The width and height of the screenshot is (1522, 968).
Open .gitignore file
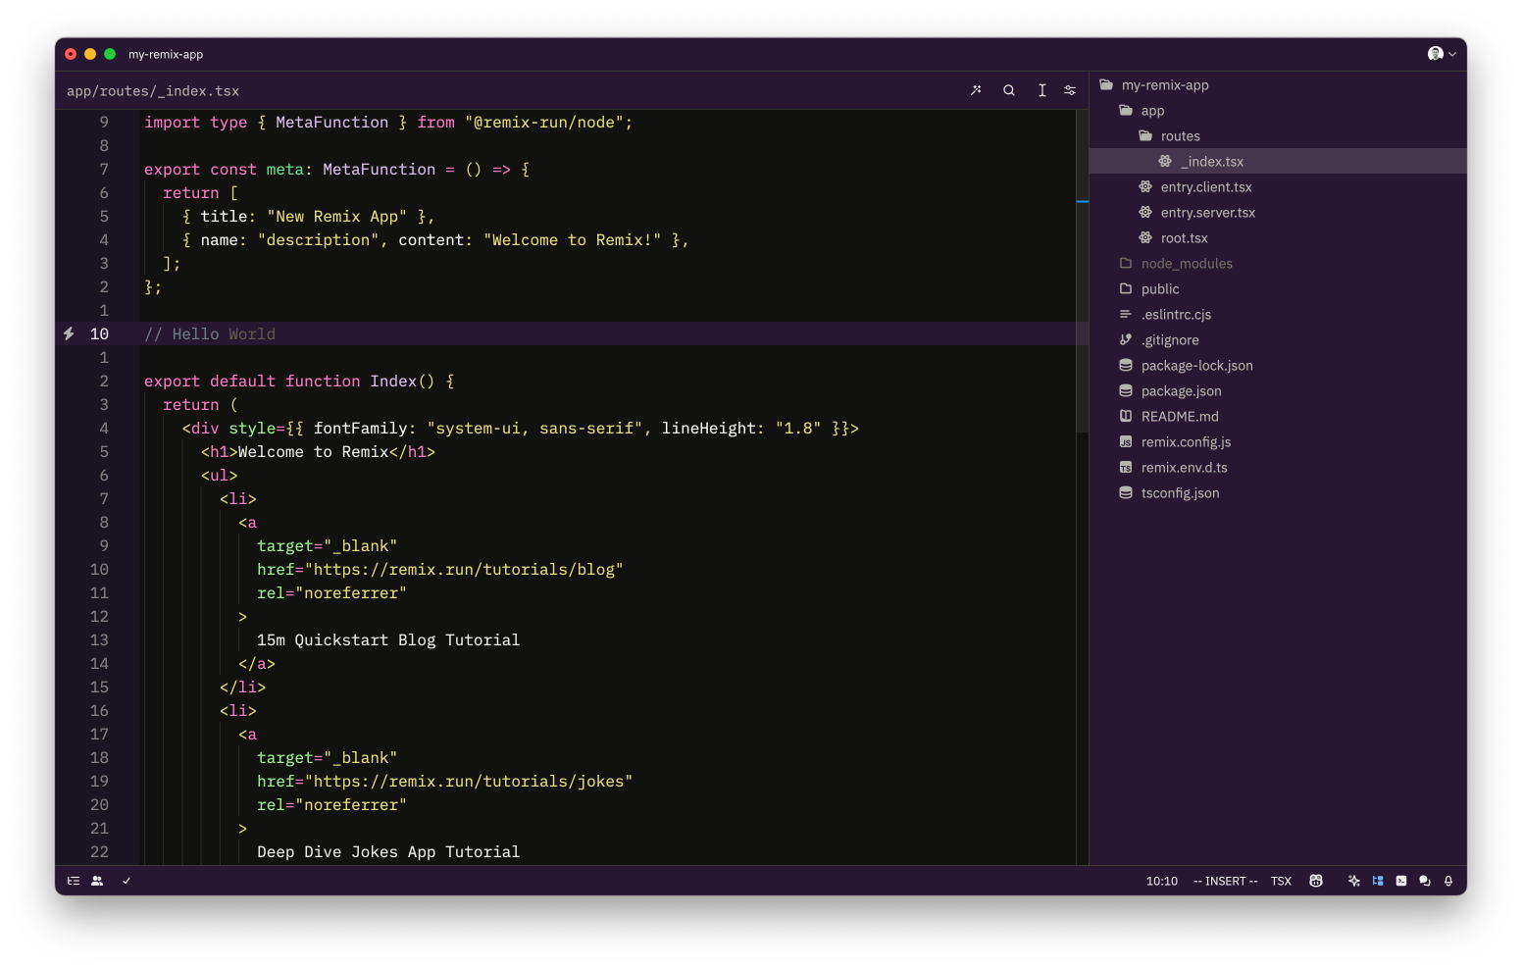(x=1278, y=340)
